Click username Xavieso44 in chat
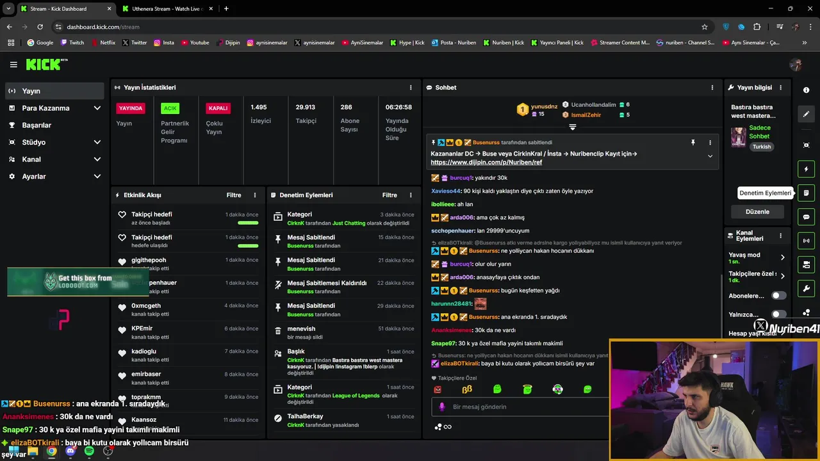 [446, 191]
